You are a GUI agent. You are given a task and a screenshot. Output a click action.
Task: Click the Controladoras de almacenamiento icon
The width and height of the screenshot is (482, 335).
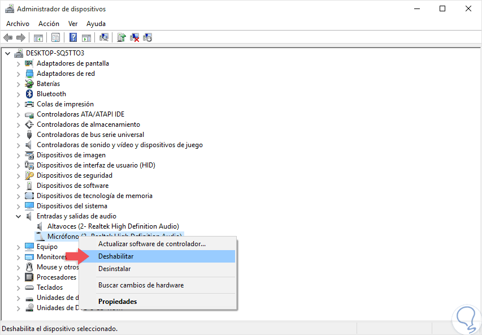[29, 124]
